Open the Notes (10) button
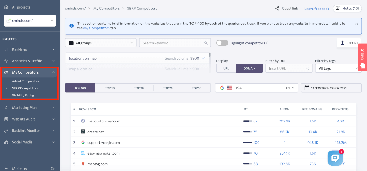Image resolution: width=367 pixels, height=171 pixels. pyautogui.click(x=347, y=9)
